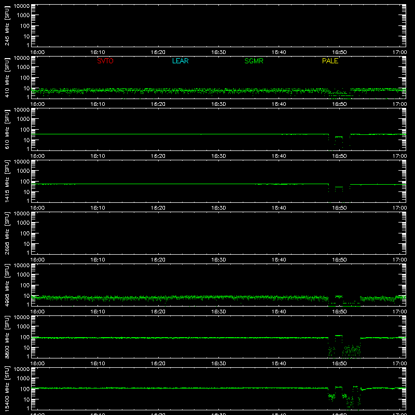
Task: Select the 610 MHz [SFU] axis label
Action: pyautogui.click(x=7, y=129)
